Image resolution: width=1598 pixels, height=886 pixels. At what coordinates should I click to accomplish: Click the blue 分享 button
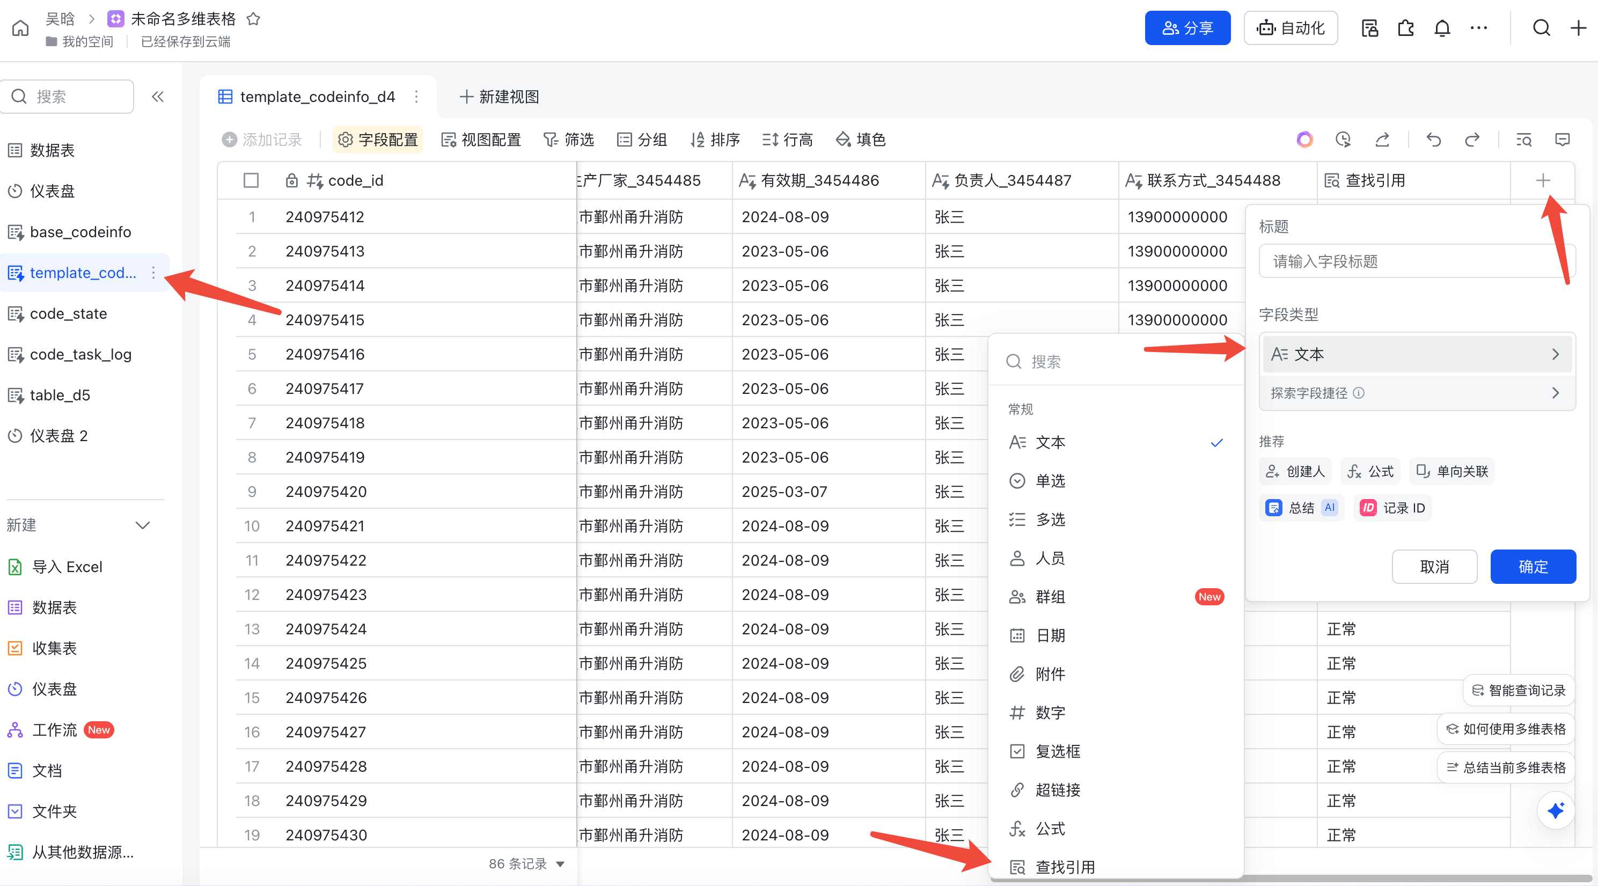(1187, 28)
